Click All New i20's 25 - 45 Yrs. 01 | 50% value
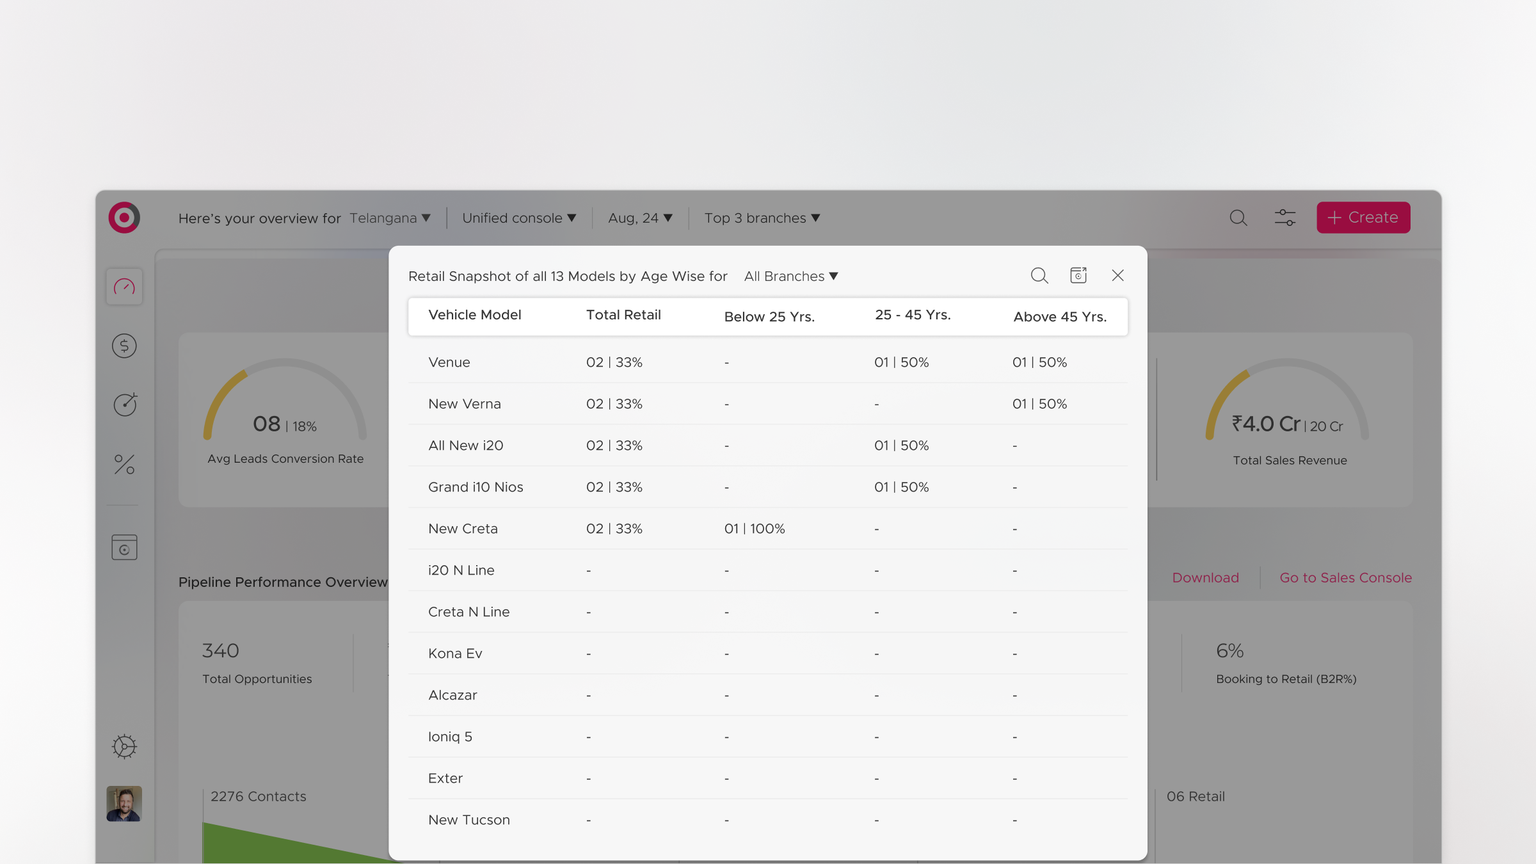This screenshot has height=864, width=1536. pyautogui.click(x=901, y=445)
